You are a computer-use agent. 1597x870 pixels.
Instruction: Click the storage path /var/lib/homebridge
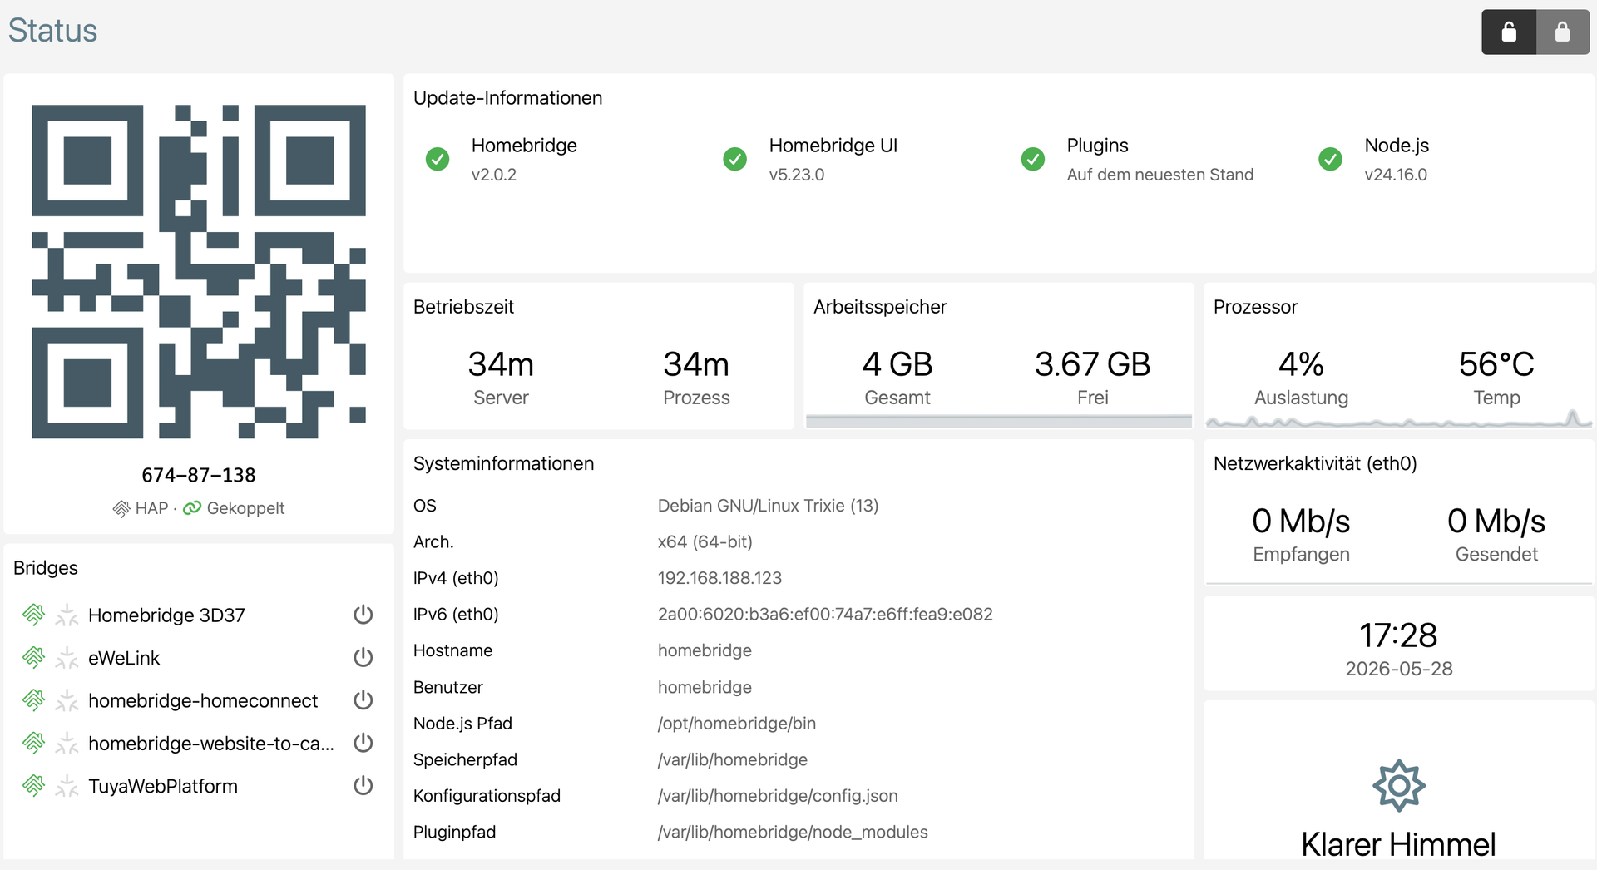733,760
